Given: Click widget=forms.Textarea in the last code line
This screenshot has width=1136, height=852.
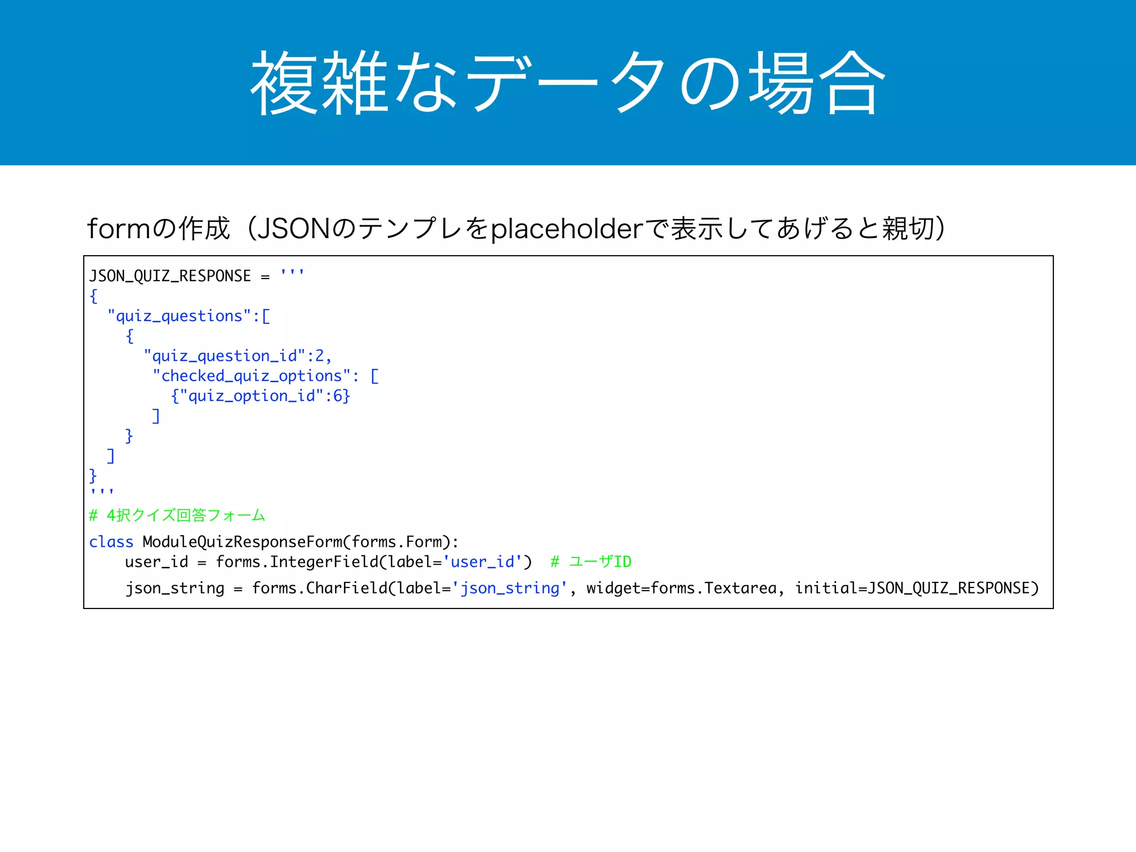Looking at the screenshot, I should click(x=682, y=588).
